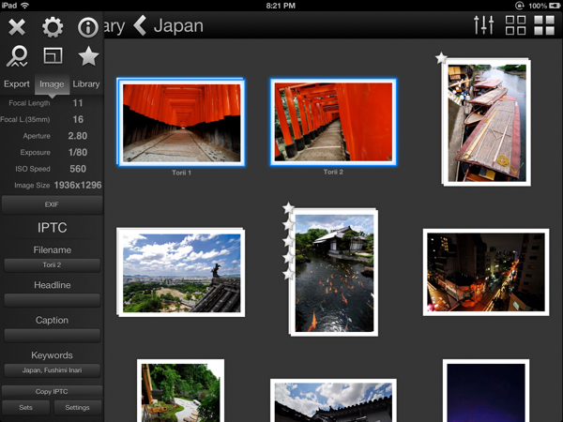This screenshot has height=422, width=563.
Task: Open IPTC Sets
Action: pyautogui.click(x=25, y=408)
